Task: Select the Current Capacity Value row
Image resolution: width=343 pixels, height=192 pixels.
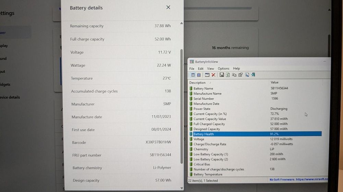Action: coord(255,119)
